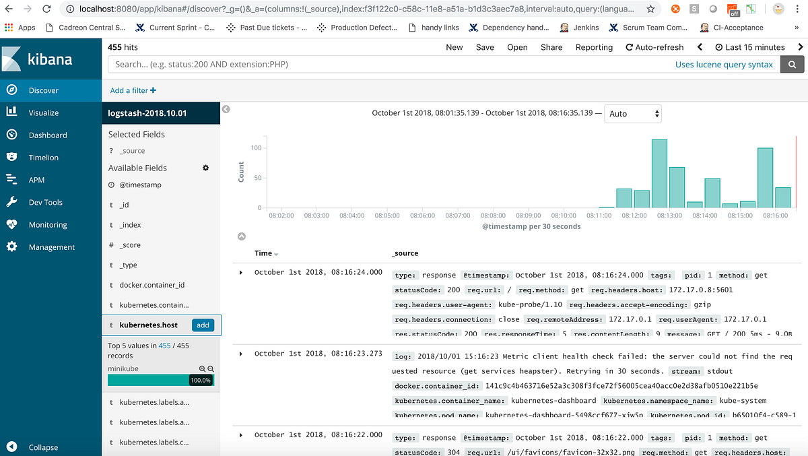Collapse the histogram panel with the chevron
Image resolution: width=808 pixels, height=456 pixels.
pyautogui.click(x=242, y=236)
